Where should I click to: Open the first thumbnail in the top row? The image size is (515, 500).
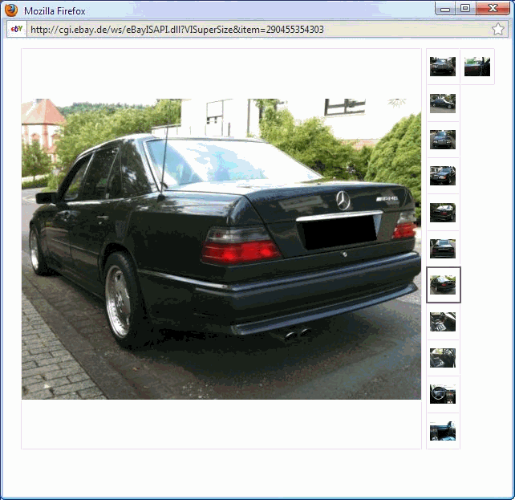pos(442,67)
